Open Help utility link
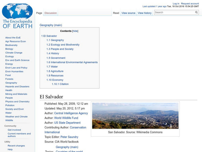The width and height of the screenshot is (202, 152). 10,149
